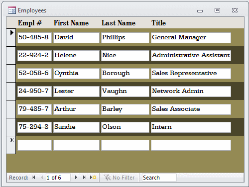
Task: Click last name field Phillips
Action: pos(125,38)
